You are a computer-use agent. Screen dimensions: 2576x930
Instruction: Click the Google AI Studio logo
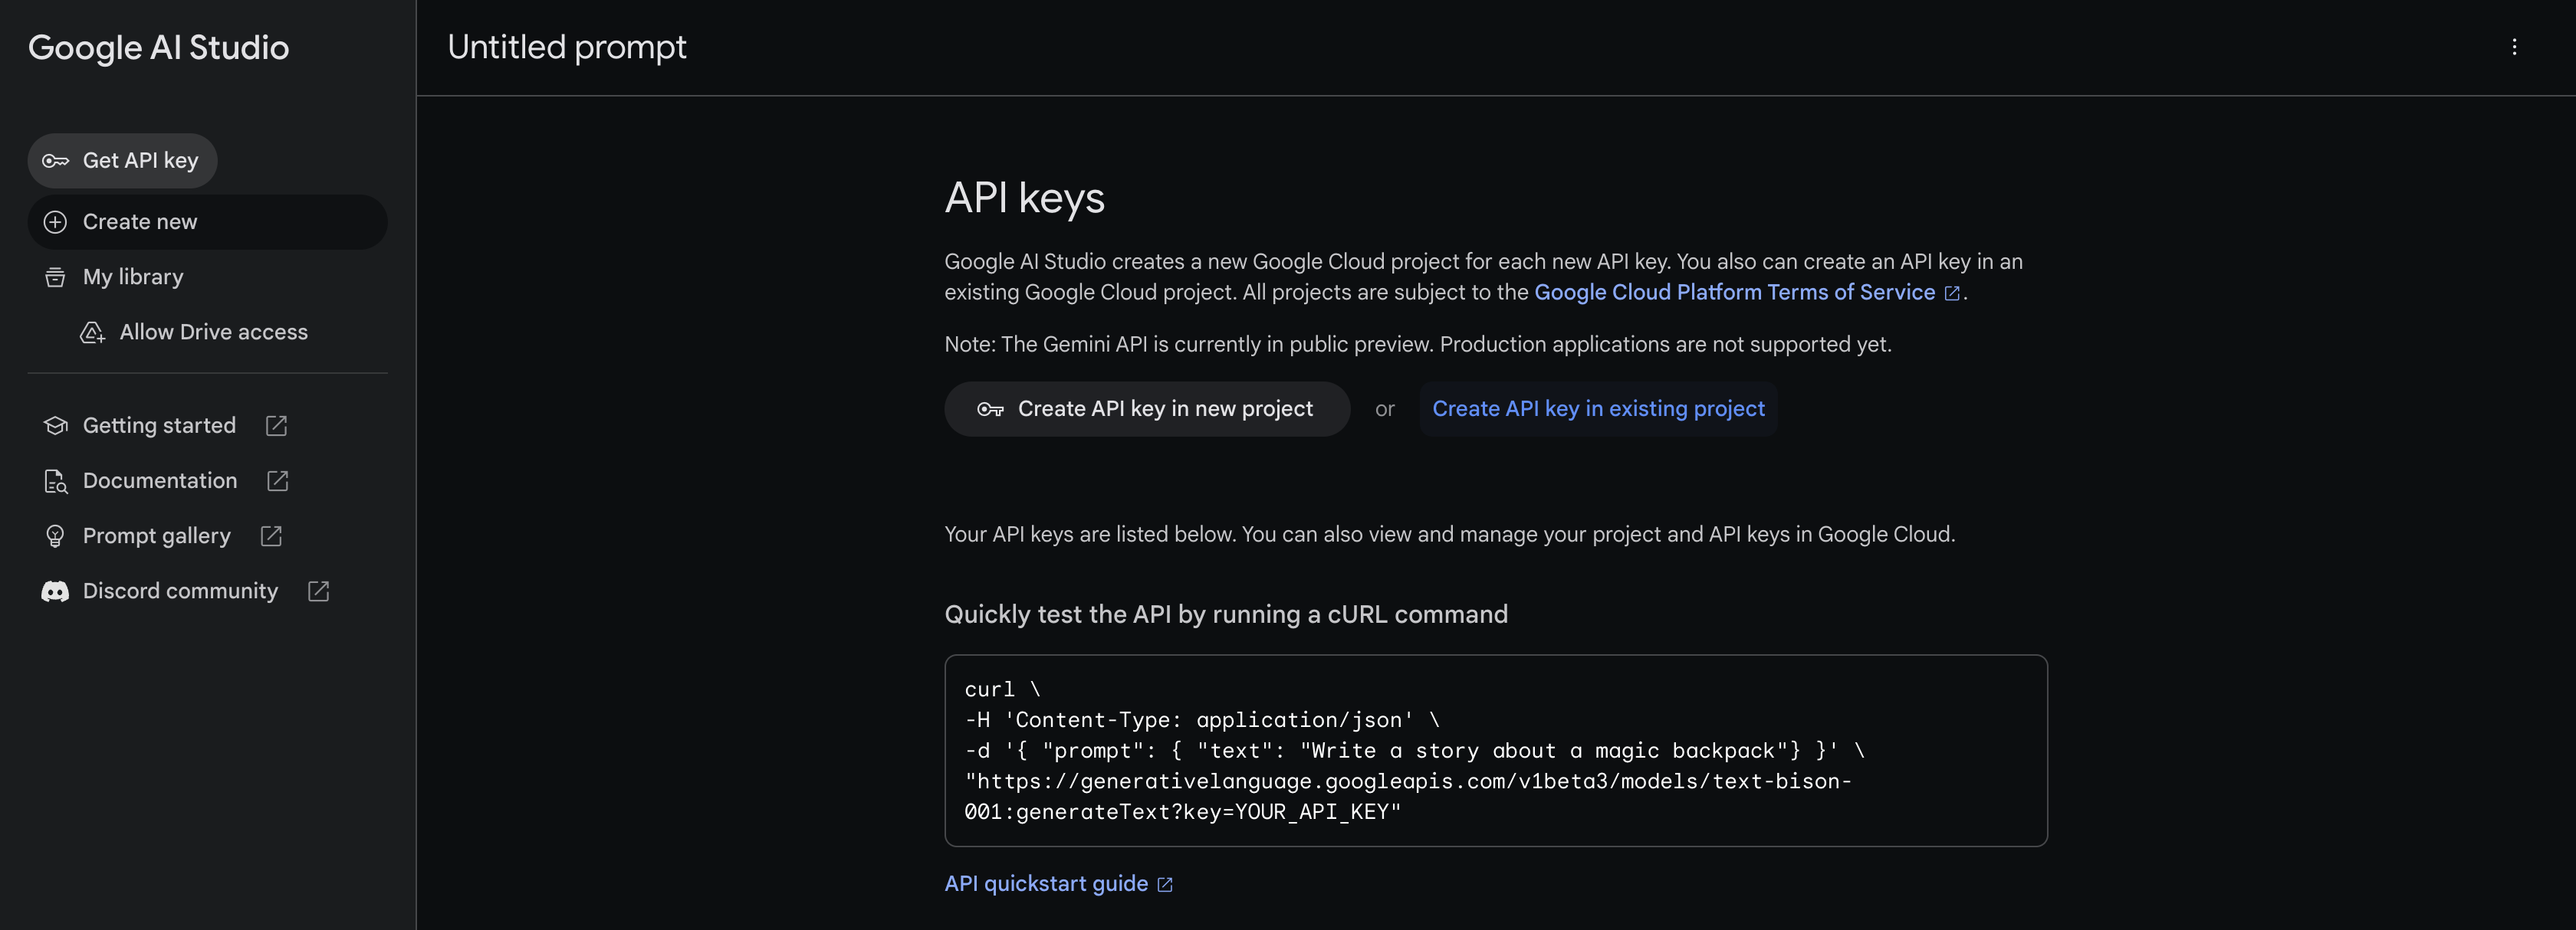coord(159,47)
